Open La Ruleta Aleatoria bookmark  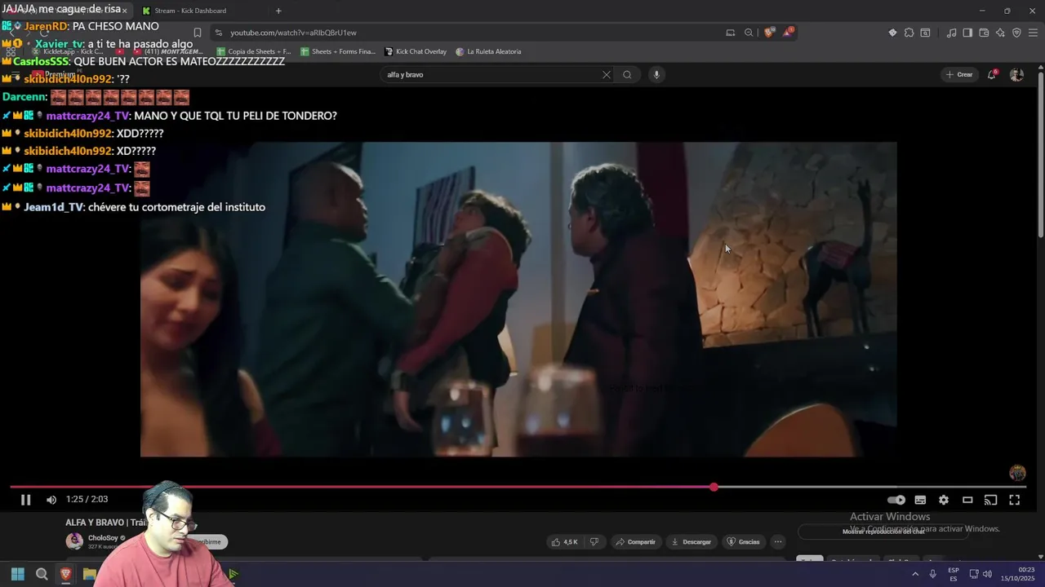pyautogui.click(x=488, y=51)
